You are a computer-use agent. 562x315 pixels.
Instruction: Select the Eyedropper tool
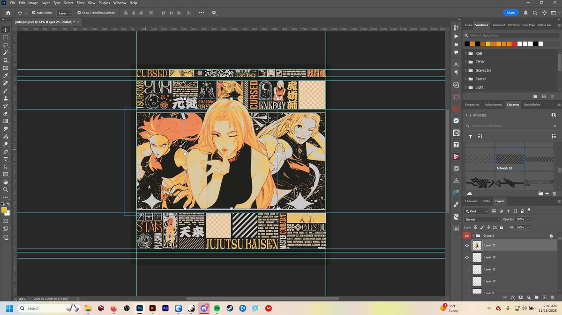pos(6,75)
